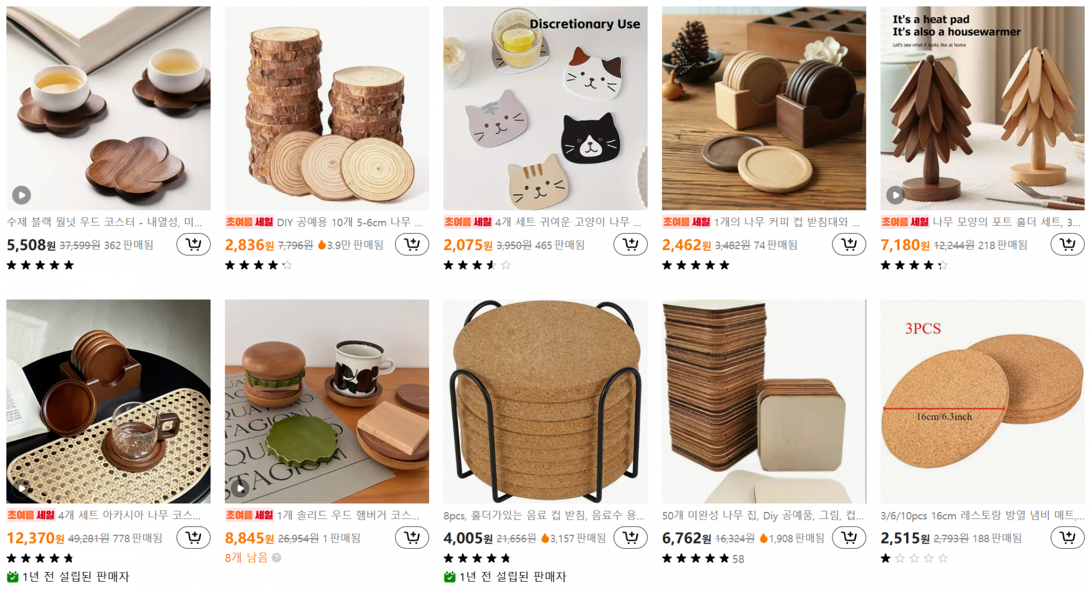Screen dimensions: 1090x589
Task: Play video on tree pot holder image
Action: pos(896,196)
